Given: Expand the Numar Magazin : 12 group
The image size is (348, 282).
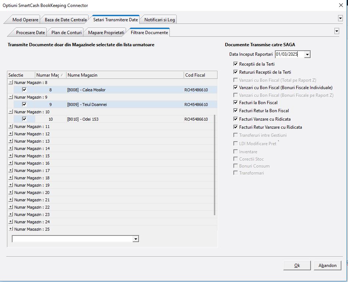Looking at the screenshot, I should [10, 133].
